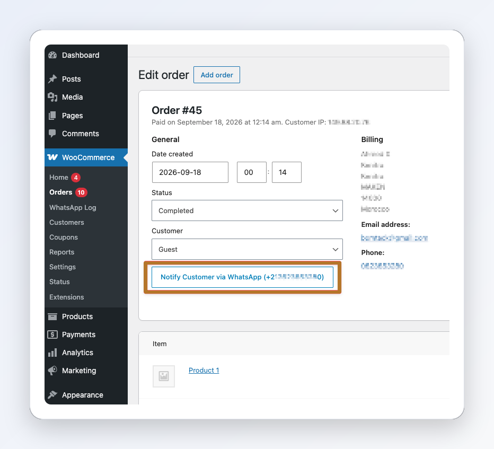Click the Media library icon
Image resolution: width=494 pixels, height=449 pixels.
click(x=52, y=97)
